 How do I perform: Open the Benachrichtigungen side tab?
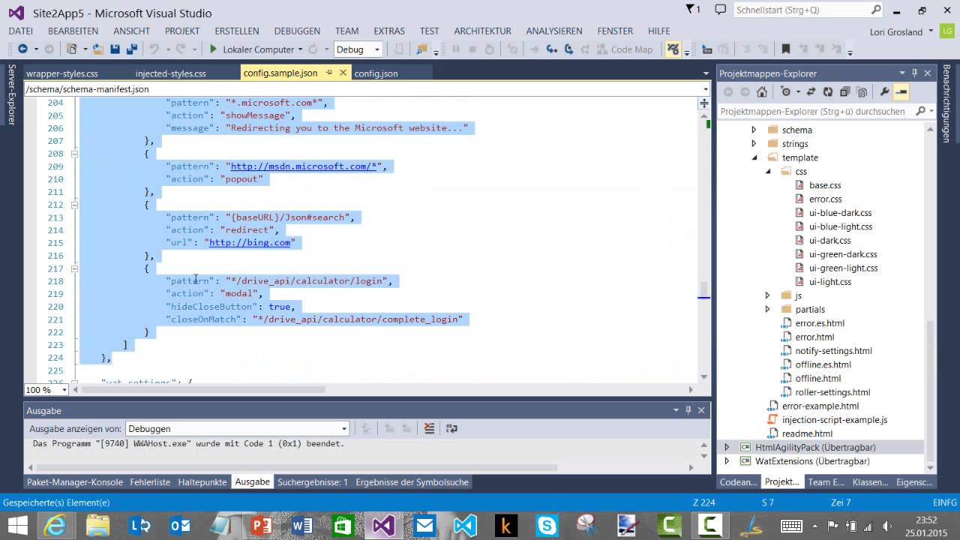(x=946, y=103)
